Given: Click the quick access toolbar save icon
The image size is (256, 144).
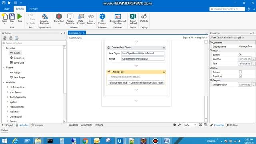Looking at the screenshot, I should [4, 3].
